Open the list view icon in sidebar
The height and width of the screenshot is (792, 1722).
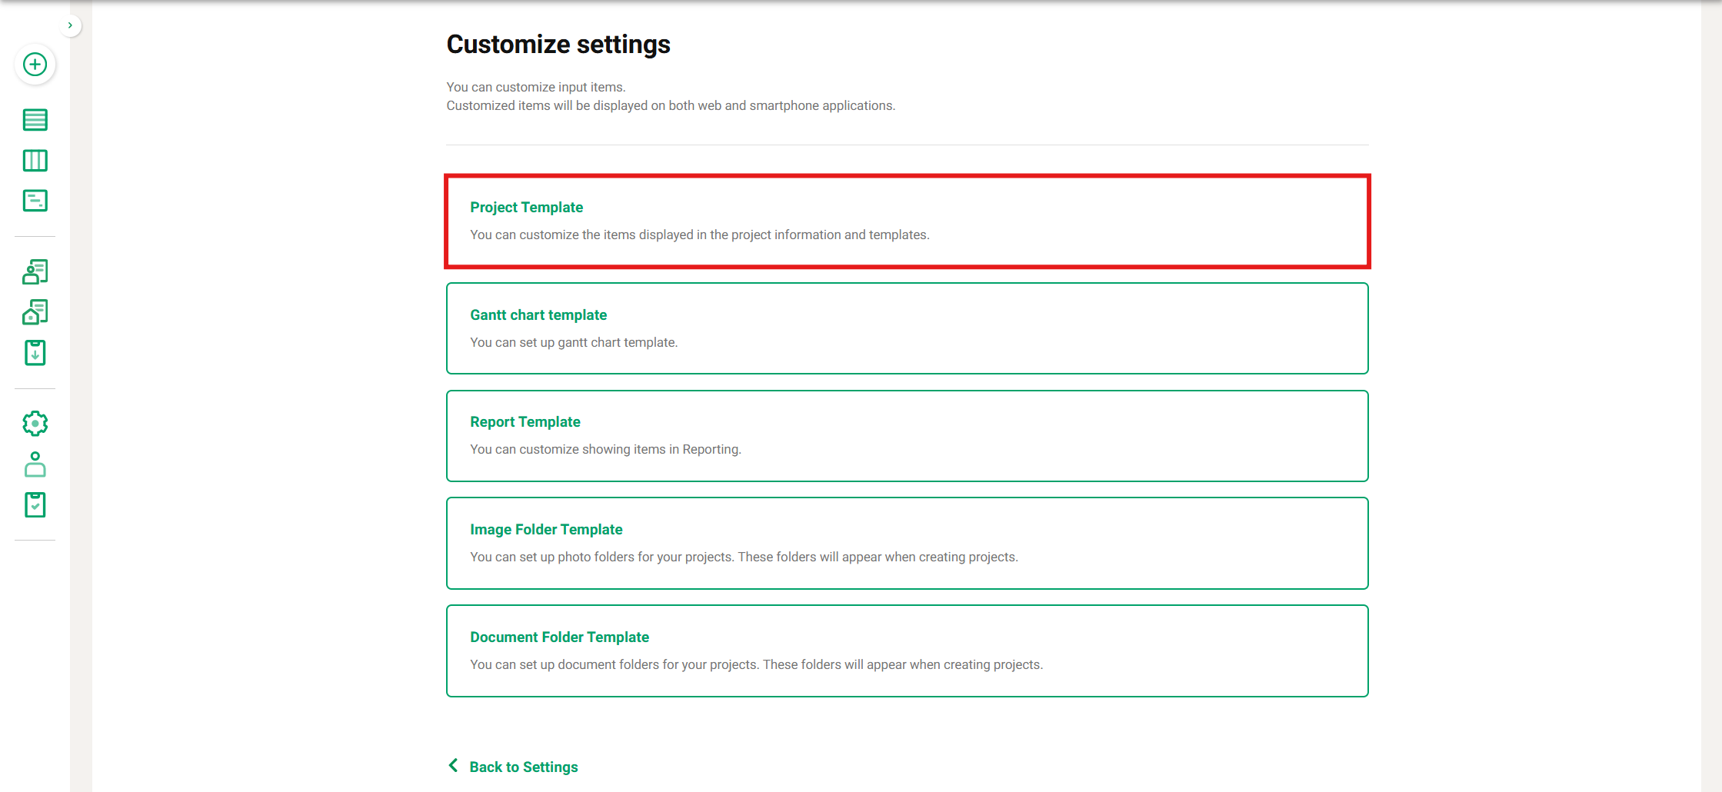click(x=35, y=120)
